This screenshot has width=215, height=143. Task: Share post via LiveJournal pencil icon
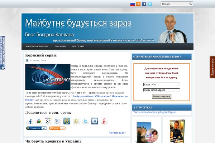click(57, 121)
